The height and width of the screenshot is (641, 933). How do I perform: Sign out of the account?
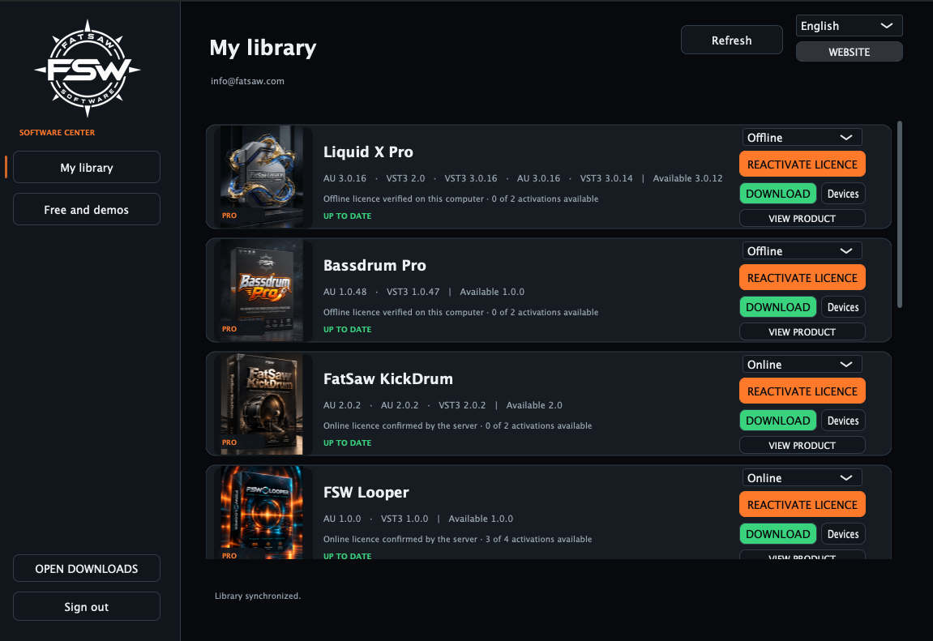(x=87, y=606)
